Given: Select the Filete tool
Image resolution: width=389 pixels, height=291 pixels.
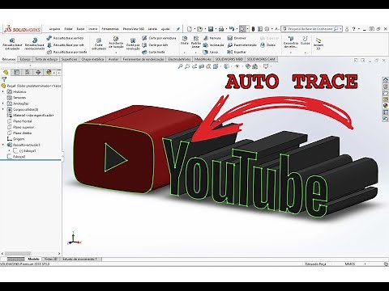Looking at the screenshot, I should pyautogui.click(x=185, y=40).
